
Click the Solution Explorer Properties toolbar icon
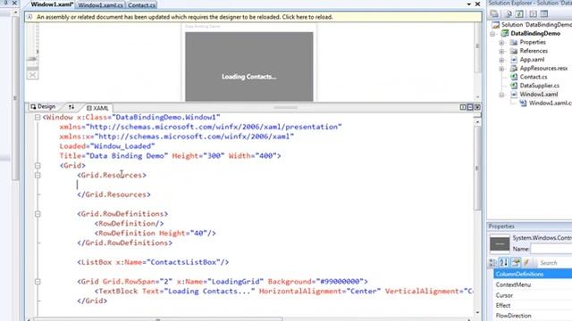(494, 14)
